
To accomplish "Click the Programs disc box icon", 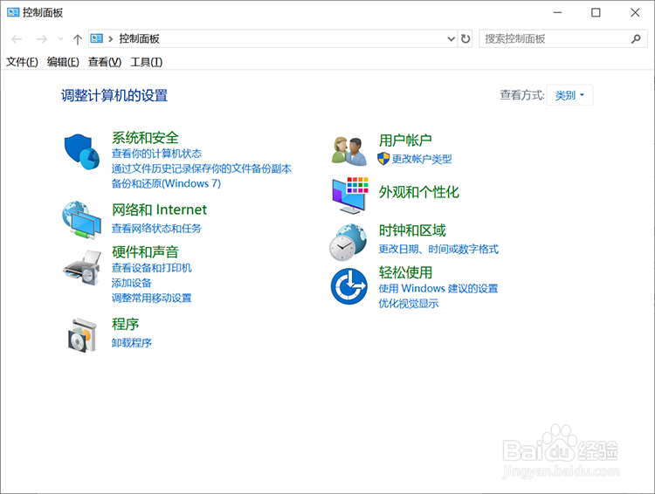I will pyautogui.click(x=82, y=335).
